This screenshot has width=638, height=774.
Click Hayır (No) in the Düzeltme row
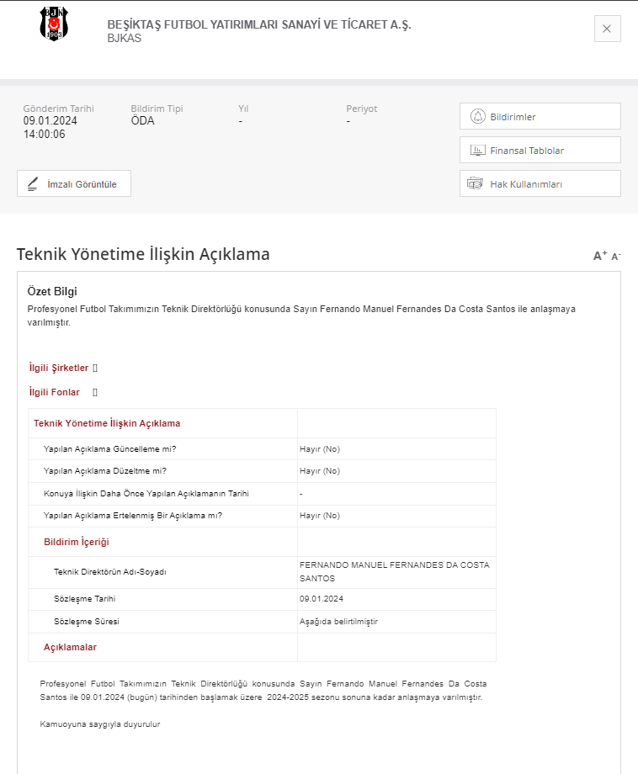pos(320,471)
